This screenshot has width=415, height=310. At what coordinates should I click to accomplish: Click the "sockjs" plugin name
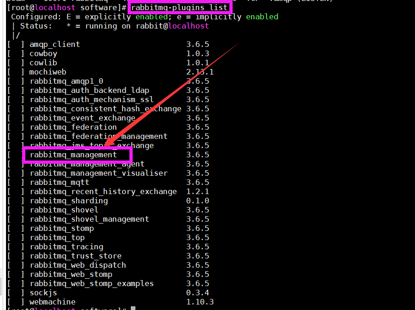[x=43, y=293]
